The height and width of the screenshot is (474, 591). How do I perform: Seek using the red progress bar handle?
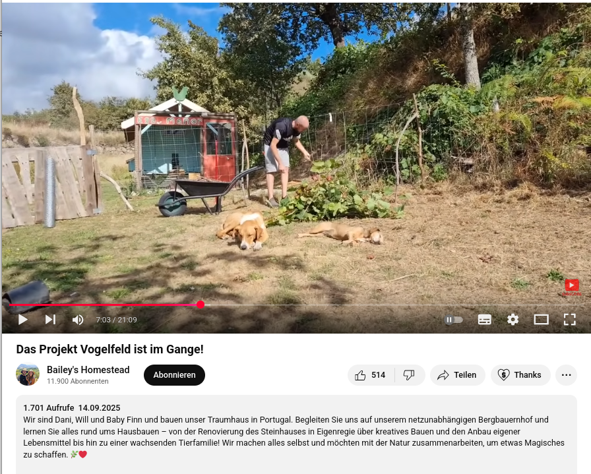click(201, 305)
